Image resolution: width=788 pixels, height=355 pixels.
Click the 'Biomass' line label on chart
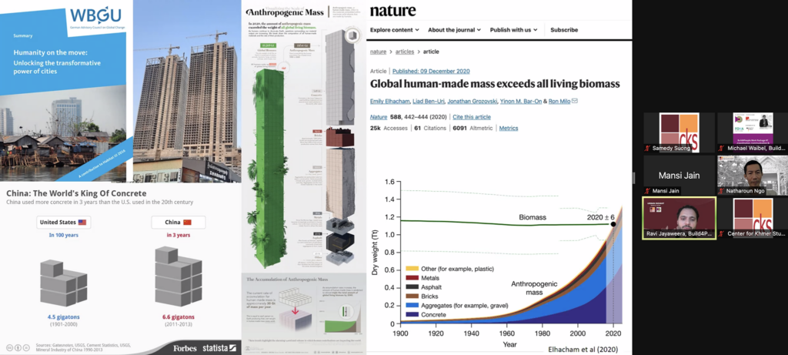point(533,217)
